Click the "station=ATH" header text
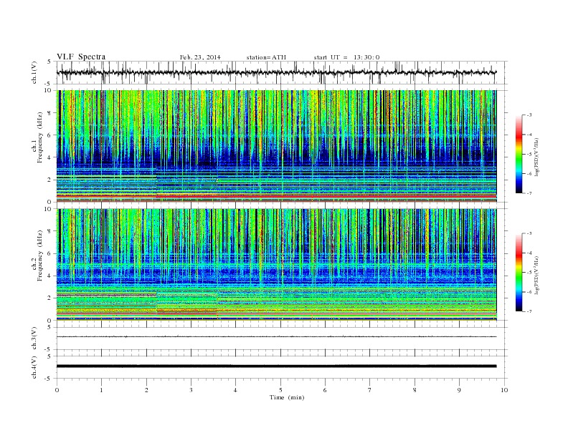 266,57
